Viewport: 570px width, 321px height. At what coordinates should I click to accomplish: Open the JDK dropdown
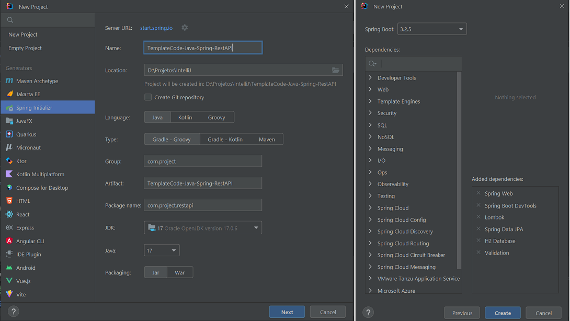[x=203, y=227]
